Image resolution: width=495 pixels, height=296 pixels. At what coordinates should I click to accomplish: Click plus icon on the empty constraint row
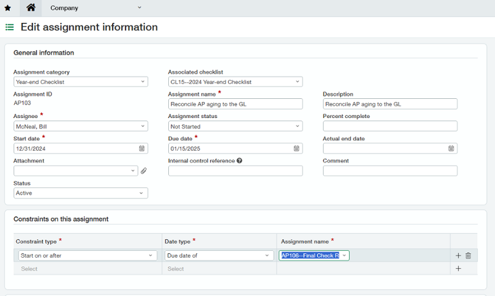click(458, 269)
